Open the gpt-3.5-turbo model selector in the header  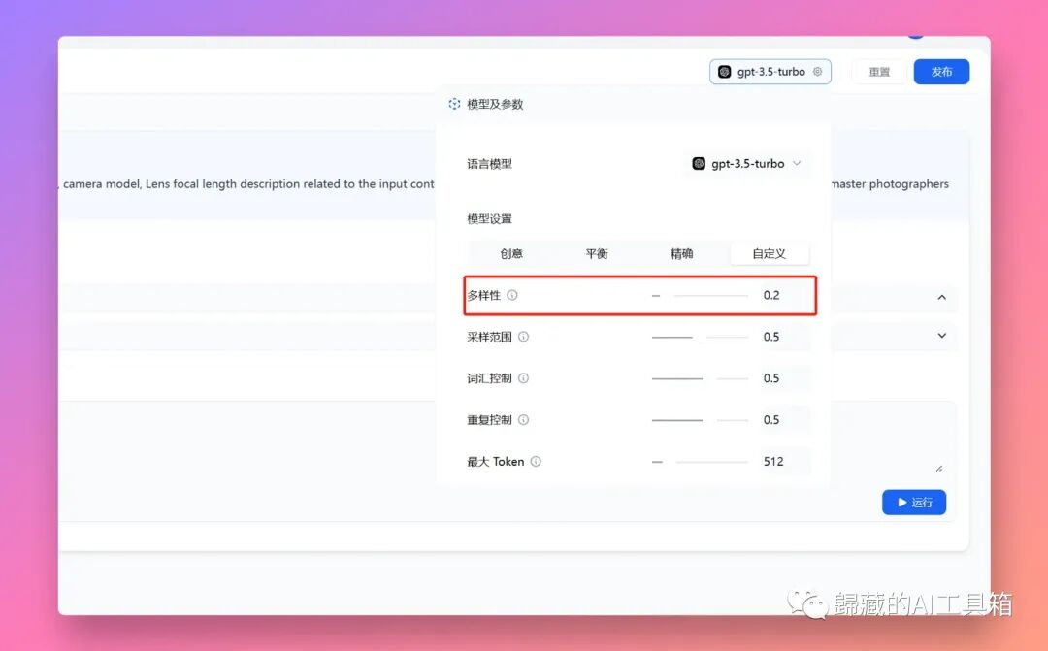pos(770,72)
